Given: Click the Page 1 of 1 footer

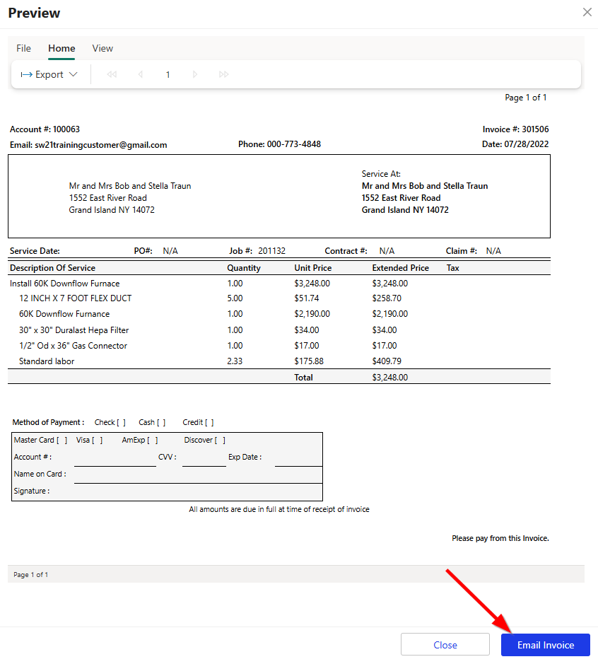Looking at the screenshot, I should pyautogui.click(x=30, y=575).
